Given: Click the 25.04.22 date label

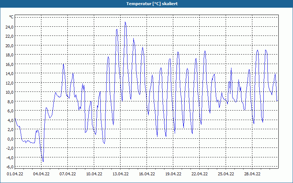Looking at the screenshot, I should tap(226, 174).
